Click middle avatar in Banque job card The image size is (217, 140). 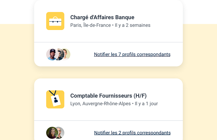[x=60, y=54]
